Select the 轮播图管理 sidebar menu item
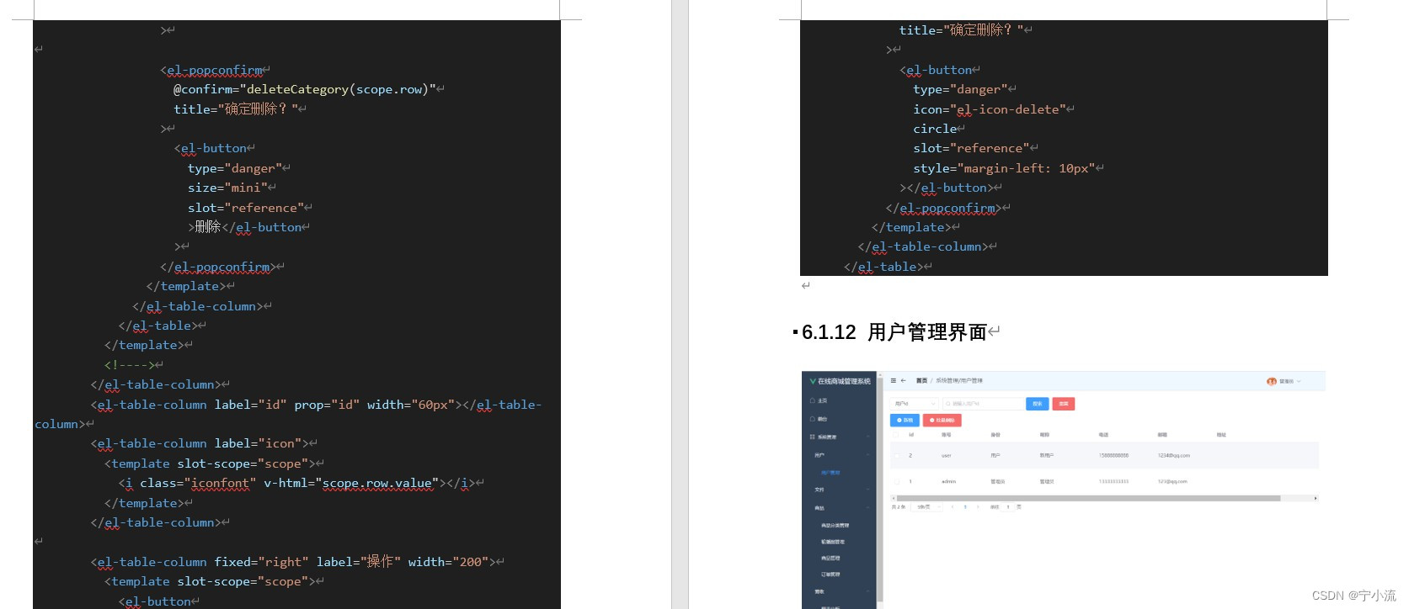Viewport: 1409px width, 609px height. pos(833,542)
